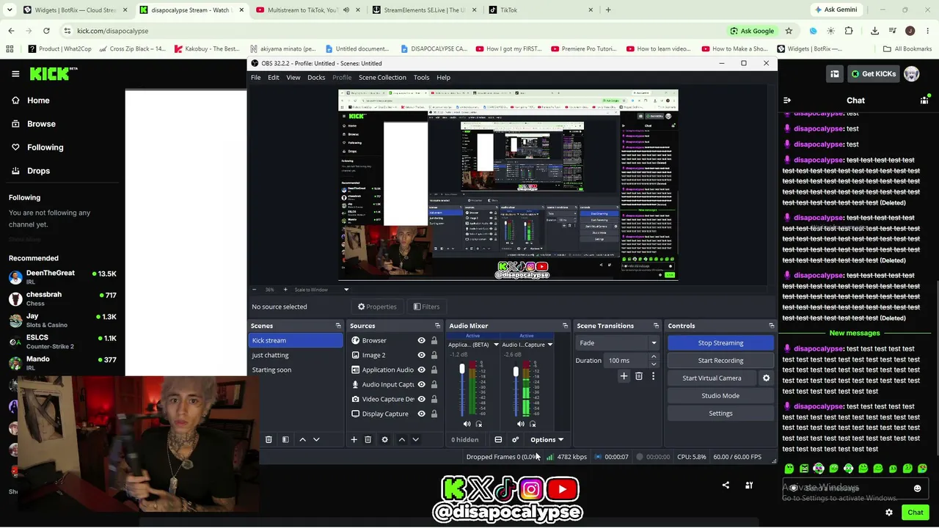Hide the Browser source with its eye icon

point(421,340)
